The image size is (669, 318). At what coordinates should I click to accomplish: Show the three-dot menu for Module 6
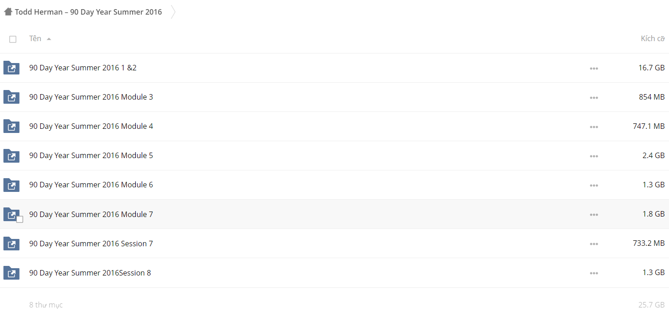594,185
